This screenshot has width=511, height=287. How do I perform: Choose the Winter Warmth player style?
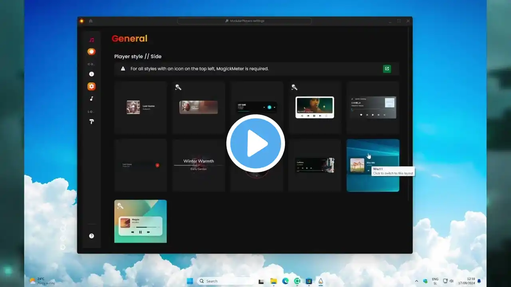click(198, 165)
